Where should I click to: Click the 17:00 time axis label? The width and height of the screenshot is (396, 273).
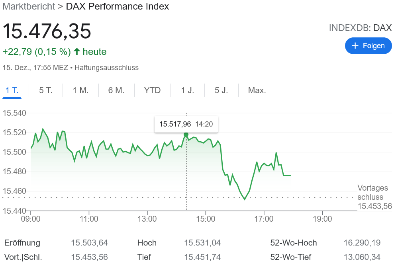click(264, 219)
